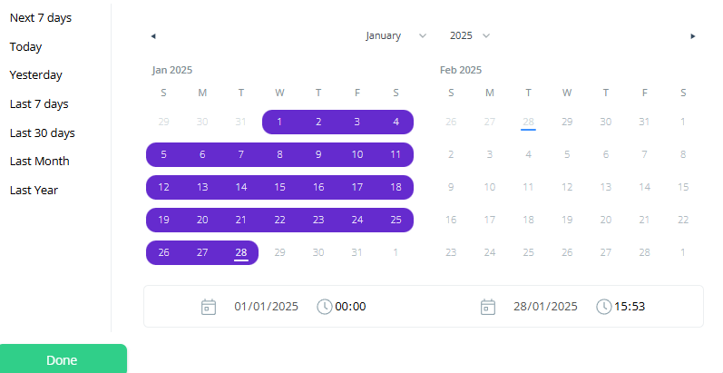
Task: Select the Next 7 days preset
Action: [x=41, y=18]
